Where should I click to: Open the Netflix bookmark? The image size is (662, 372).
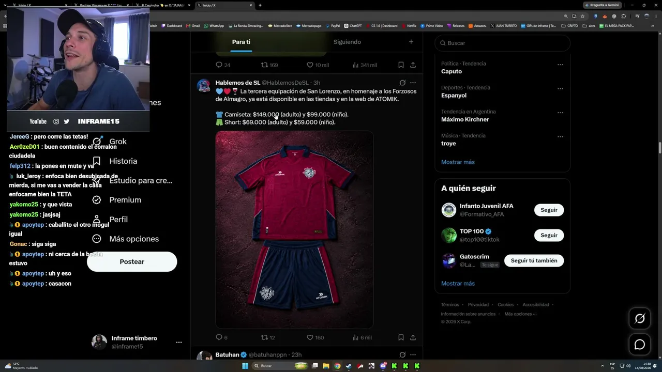(x=409, y=26)
